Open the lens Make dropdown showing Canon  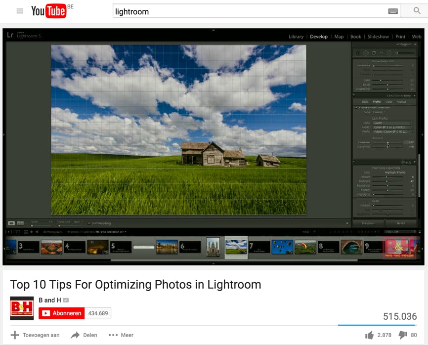pyautogui.click(x=393, y=123)
